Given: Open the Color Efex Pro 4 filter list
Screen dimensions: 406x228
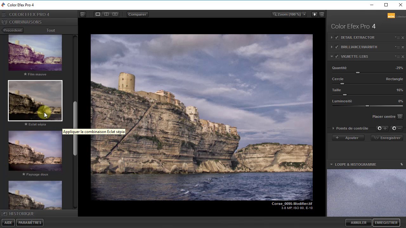Looking at the screenshot, I should [39, 14].
